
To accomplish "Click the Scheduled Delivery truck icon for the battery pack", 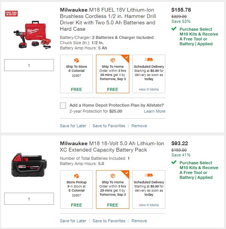I will 149,175.
